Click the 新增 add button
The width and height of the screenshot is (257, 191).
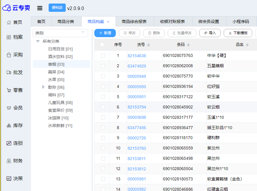(105, 33)
